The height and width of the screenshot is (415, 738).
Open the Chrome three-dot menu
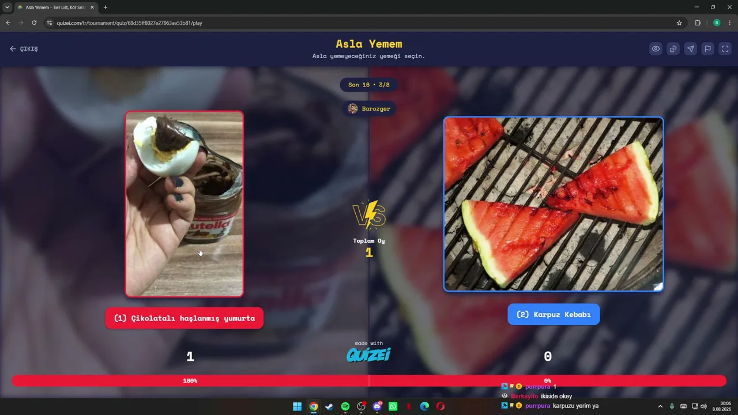(731, 23)
